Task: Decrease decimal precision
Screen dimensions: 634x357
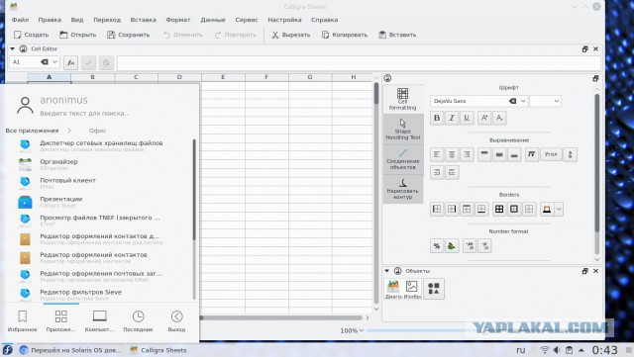Action: tap(484, 245)
